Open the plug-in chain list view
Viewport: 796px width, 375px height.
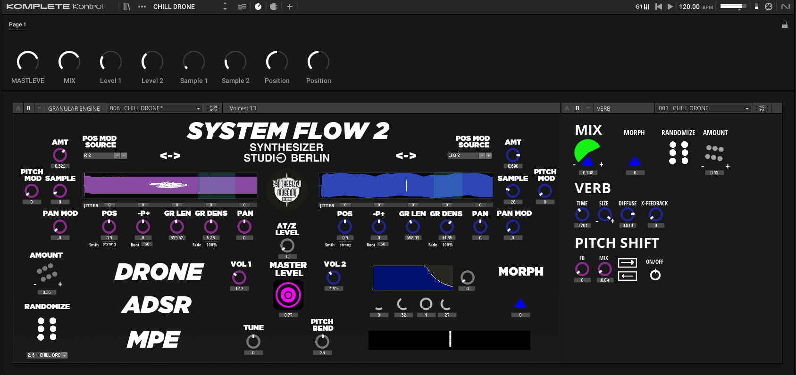pyautogui.click(x=242, y=7)
